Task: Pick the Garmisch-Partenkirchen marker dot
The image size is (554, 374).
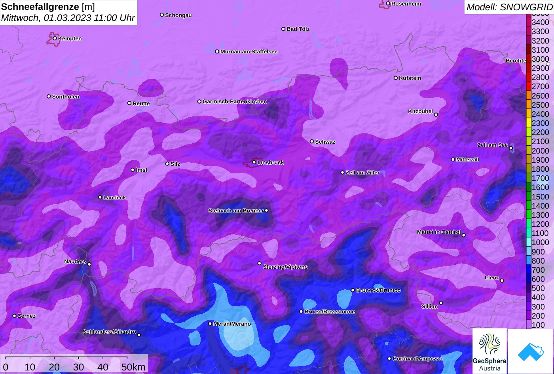Action: (199, 101)
